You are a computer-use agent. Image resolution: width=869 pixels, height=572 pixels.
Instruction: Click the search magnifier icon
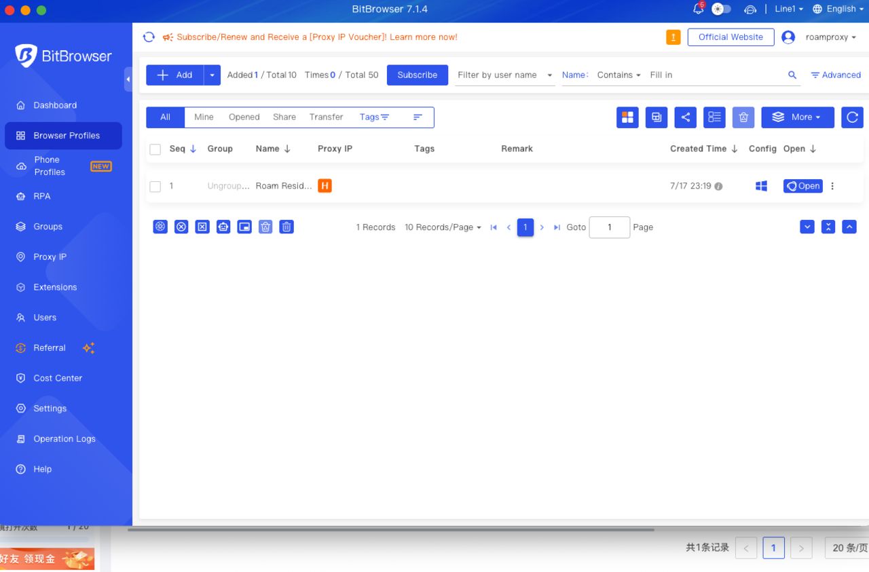(x=792, y=75)
